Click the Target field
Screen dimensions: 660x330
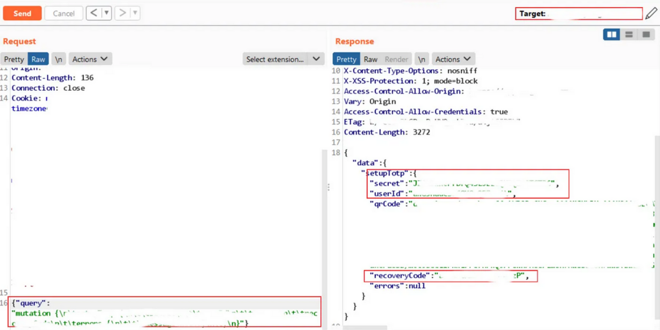tap(579, 14)
